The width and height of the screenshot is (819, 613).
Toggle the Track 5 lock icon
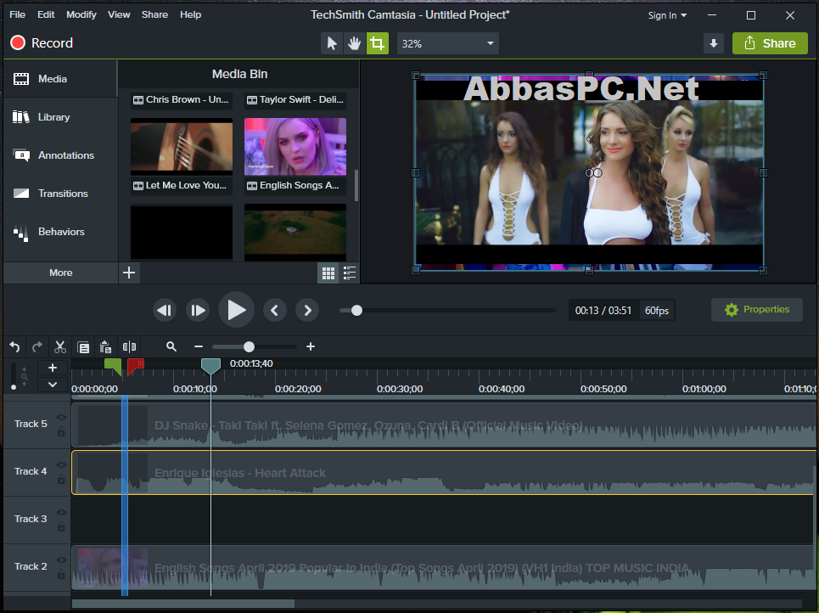tap(62, 431)
